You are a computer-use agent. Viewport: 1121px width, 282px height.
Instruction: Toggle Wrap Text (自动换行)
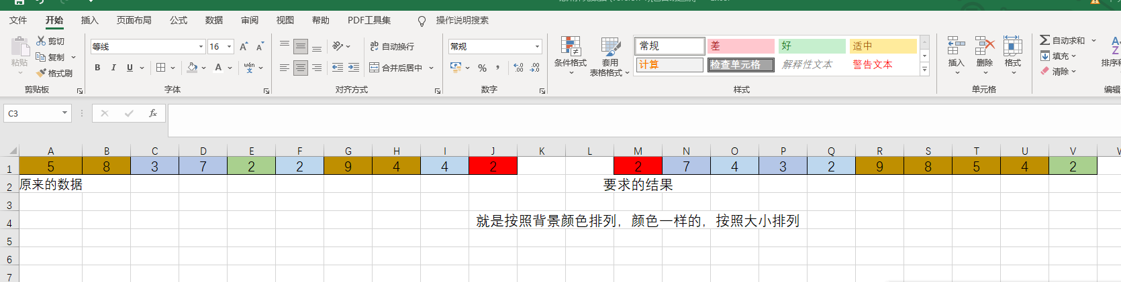(x=392, y=46)
